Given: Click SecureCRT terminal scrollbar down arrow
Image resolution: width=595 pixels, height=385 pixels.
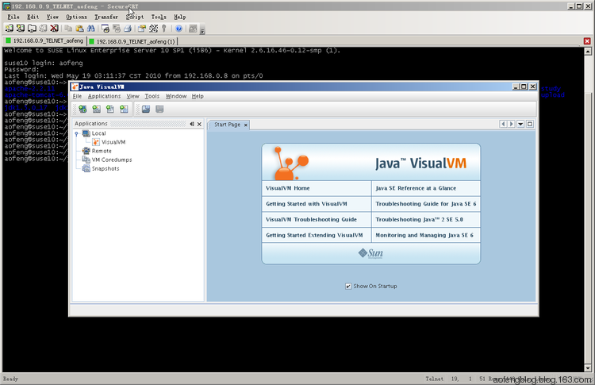Looking at the screenshot, I should [x=588, y=368].
